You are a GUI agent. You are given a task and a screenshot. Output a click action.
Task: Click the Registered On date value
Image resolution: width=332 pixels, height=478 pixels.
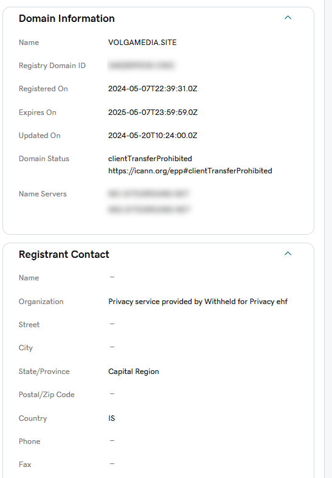[x=153, y=89]
